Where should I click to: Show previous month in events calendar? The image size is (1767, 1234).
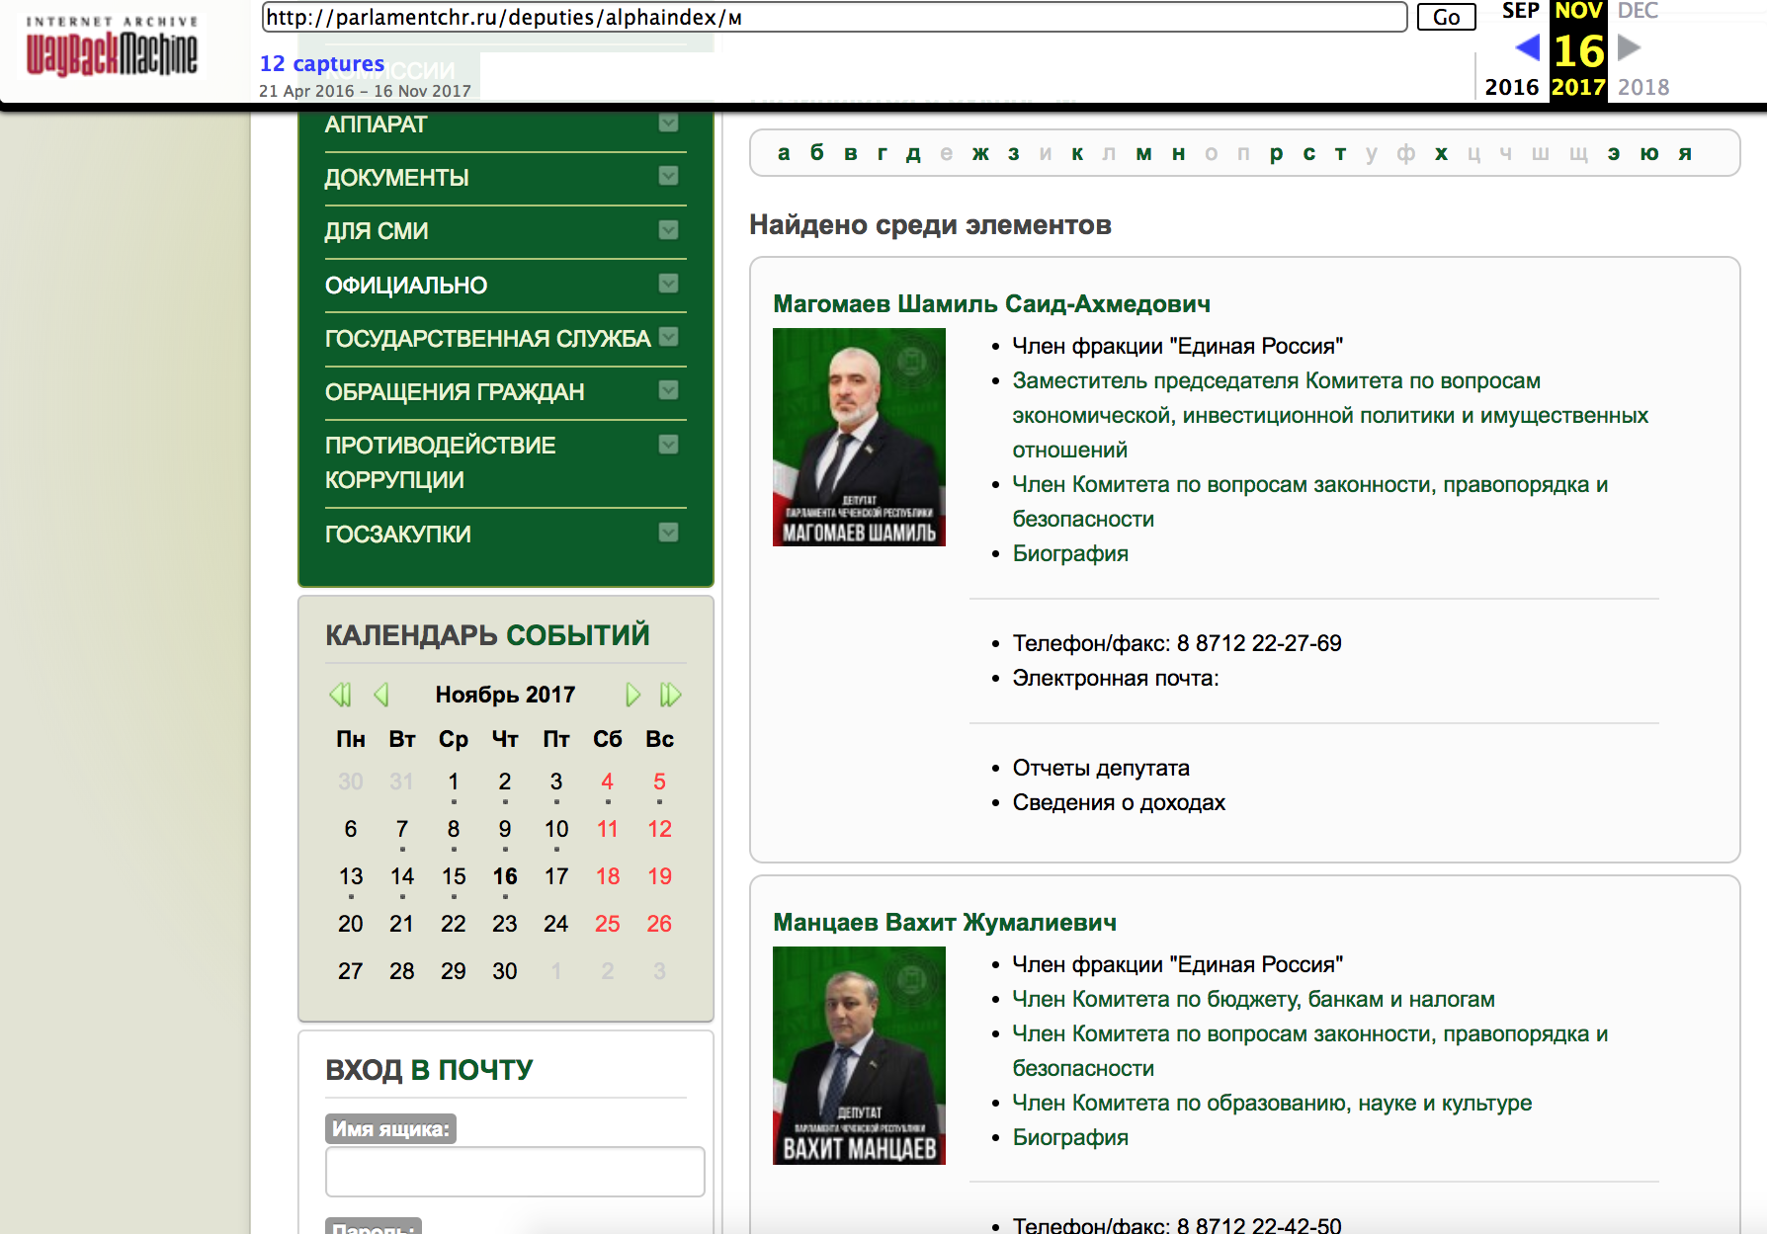click(381, 695)
